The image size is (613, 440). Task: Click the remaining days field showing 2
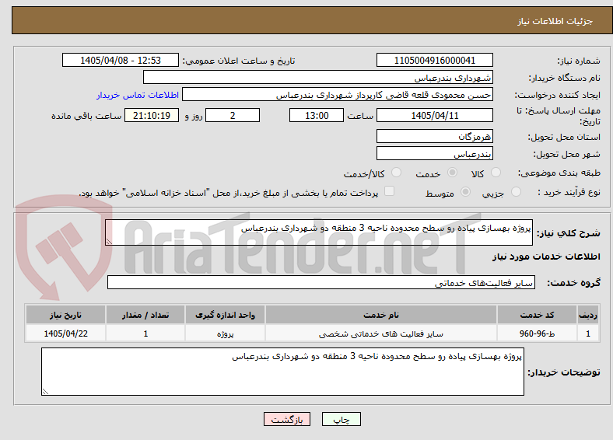point(233,115)
